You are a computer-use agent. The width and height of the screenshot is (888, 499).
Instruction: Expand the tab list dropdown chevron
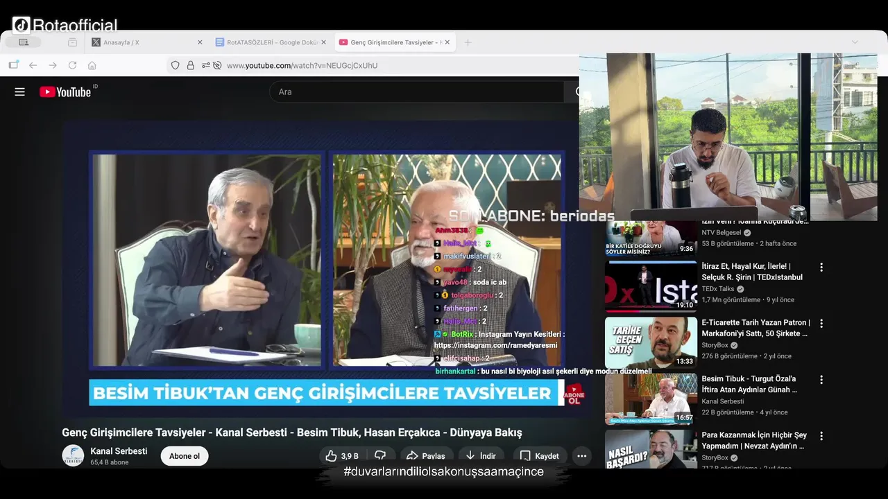click(855, 42)
